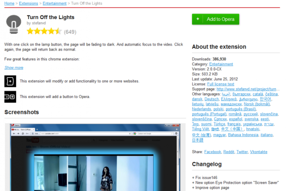Select български language link
This screenshot has height=191, width=287.
coord(241,94)
